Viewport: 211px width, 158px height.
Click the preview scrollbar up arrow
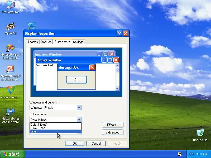click(117, 66)
